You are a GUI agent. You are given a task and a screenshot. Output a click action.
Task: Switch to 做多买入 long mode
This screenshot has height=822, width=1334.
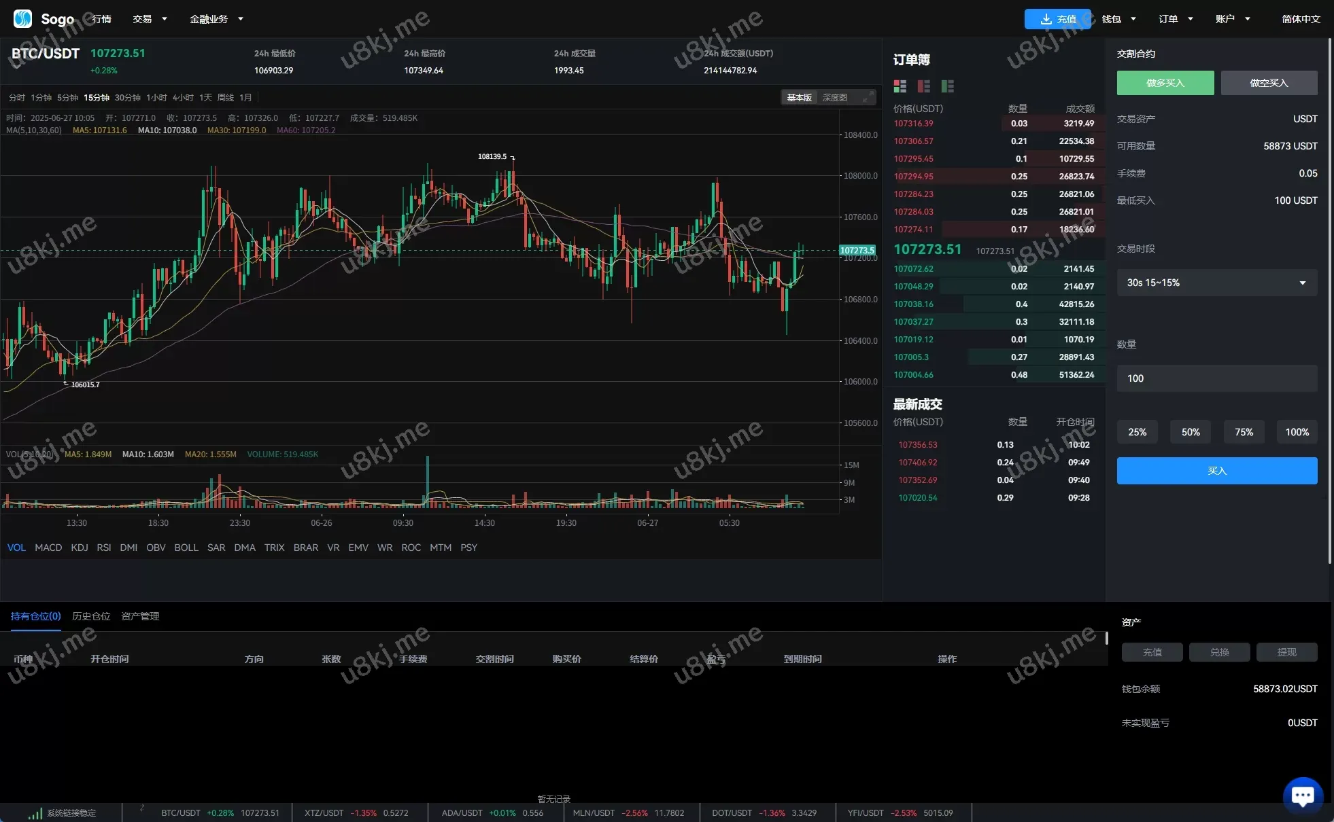(1165, 83)
